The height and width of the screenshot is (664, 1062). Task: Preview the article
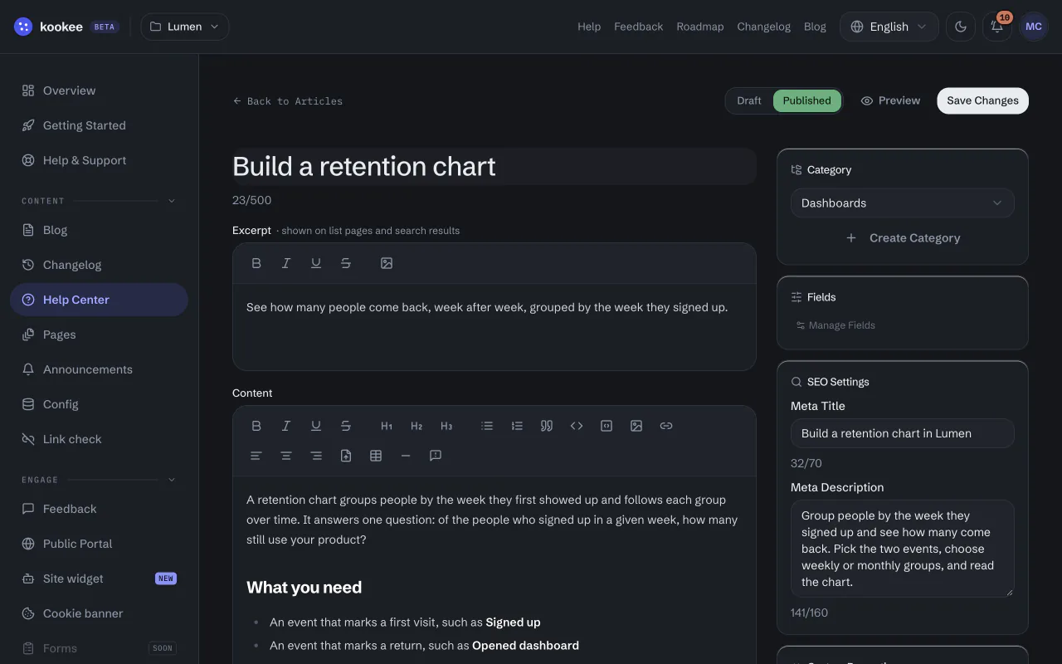890,100
